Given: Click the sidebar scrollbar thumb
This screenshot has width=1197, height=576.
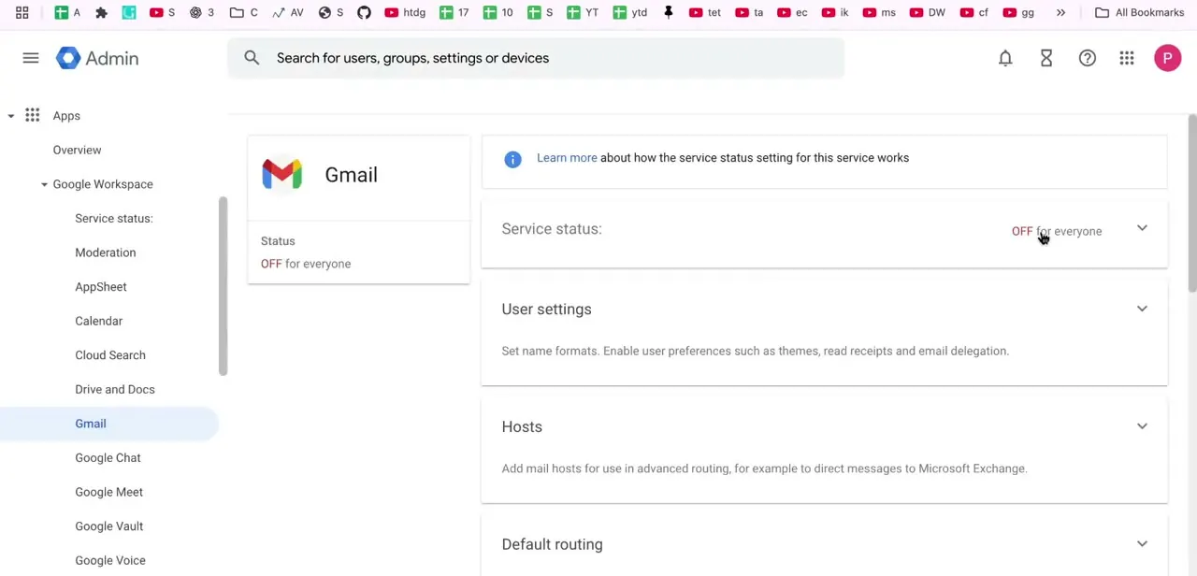Looking at the screenshot, I should (x=223, y=286).
